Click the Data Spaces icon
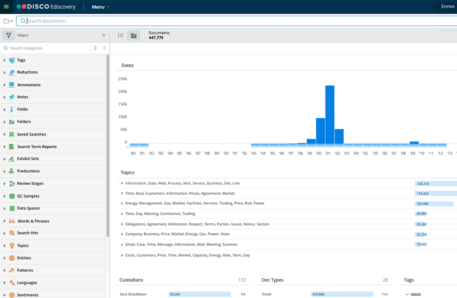Image resolution: width=457 pixels, height=298 pixels. click(x=11, y=209)
